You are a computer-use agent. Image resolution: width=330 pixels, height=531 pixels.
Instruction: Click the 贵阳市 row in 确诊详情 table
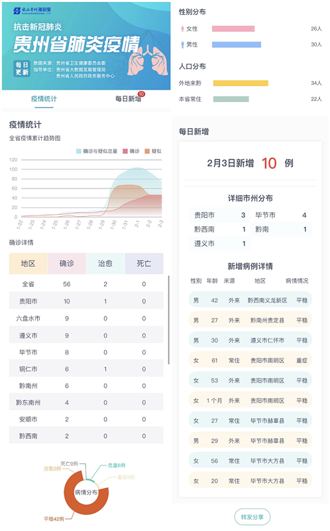(86, 301)
